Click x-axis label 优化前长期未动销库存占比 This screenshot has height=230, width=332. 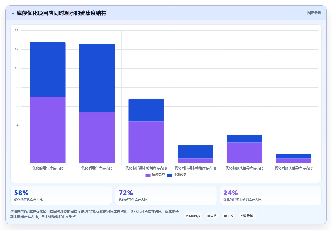tap(146, 168)
